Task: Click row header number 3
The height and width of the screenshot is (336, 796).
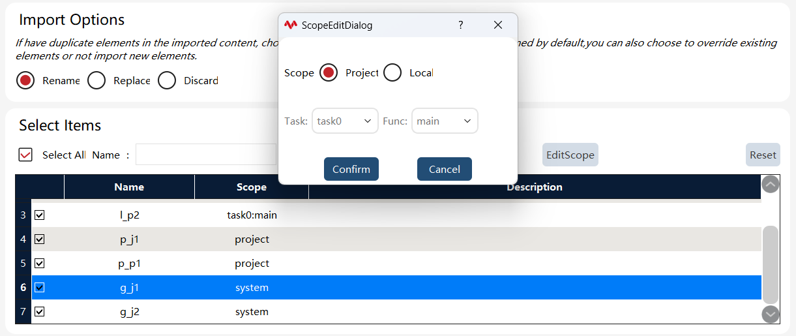Action: coord(23,215)
